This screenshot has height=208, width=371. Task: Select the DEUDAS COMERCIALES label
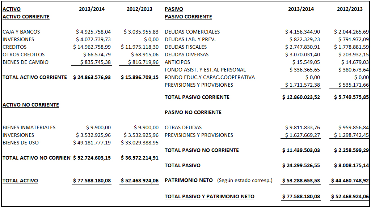[x=192, y=32]
